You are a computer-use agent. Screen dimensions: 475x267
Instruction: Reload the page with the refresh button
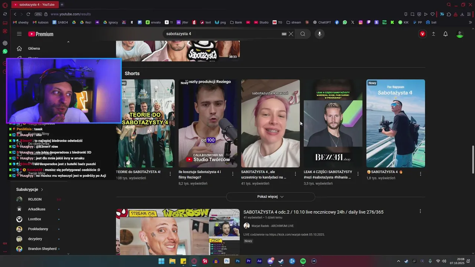(28, 14)
